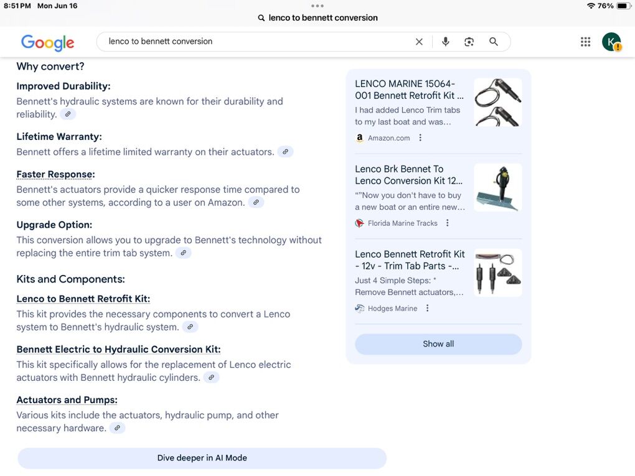Open Bennett Electric to Hydraulic Conversion Kit link
The image size is (635, 476).
click(118, 349)
